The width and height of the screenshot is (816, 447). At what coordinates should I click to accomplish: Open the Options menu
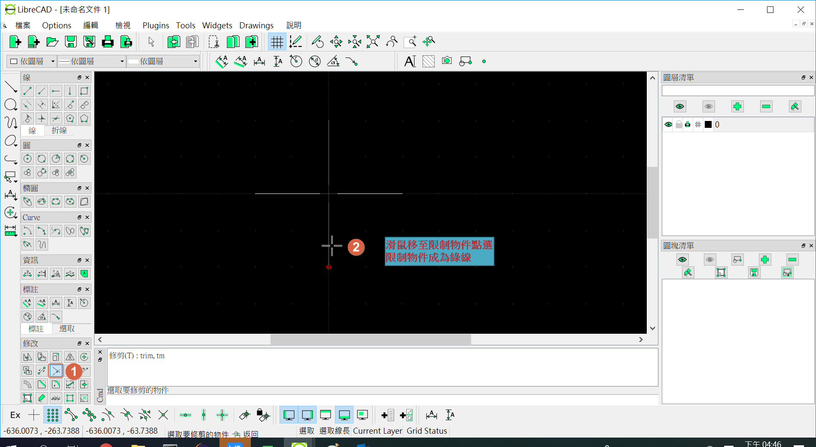tap(57, 25)
